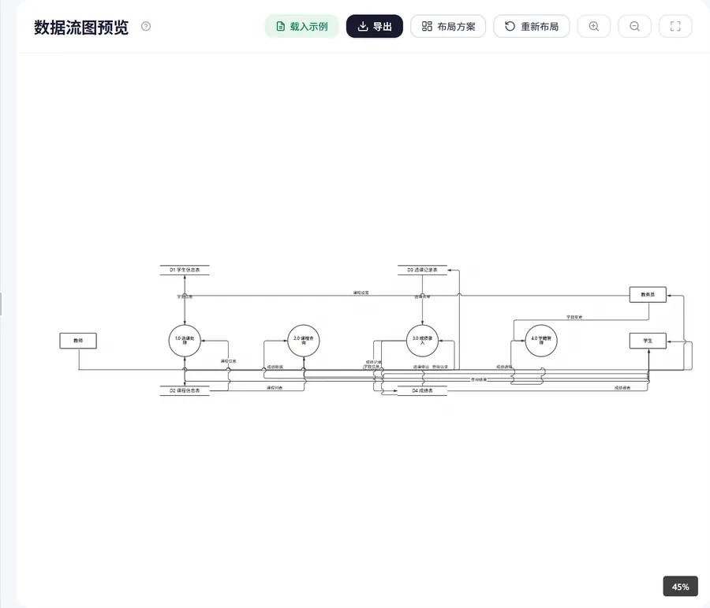Select data store D4 成绩表
Viewport: 710px width, 608px height.
click(x=423, y=390)
